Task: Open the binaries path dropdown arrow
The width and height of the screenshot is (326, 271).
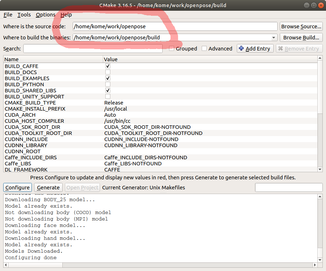Action: [x=273, y=37]
